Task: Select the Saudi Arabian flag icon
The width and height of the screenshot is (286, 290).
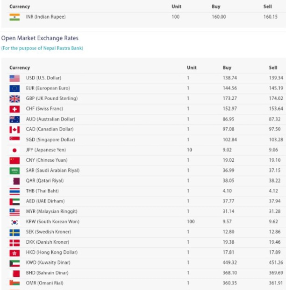Action: [x=14, y=171]
